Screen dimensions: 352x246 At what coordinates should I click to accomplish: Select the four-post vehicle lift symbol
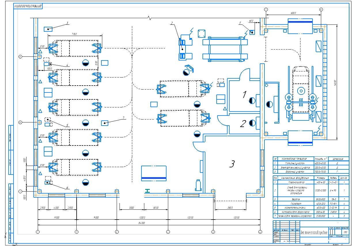point(225,50)
